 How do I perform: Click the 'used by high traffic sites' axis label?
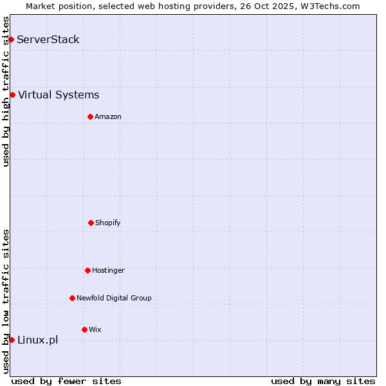6,91
